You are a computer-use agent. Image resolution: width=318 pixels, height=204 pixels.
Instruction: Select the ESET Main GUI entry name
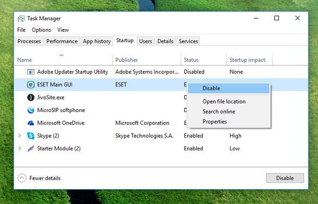click(55, 85)
